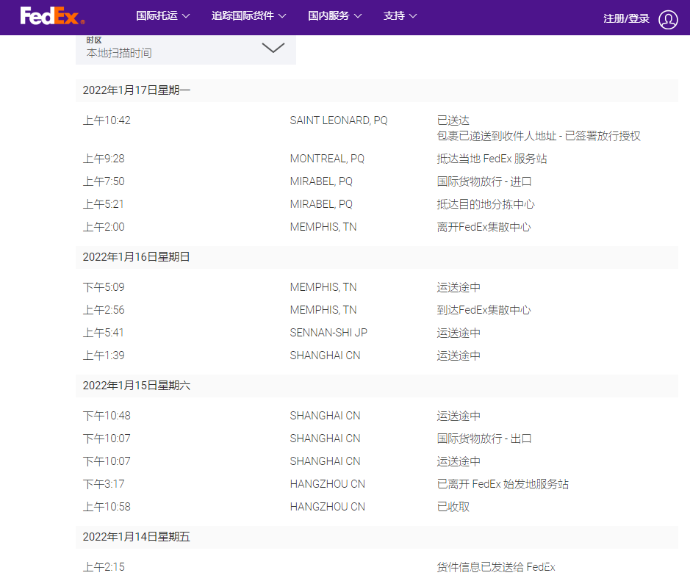Click the 上午2:15 time entry

coord(104,567)
